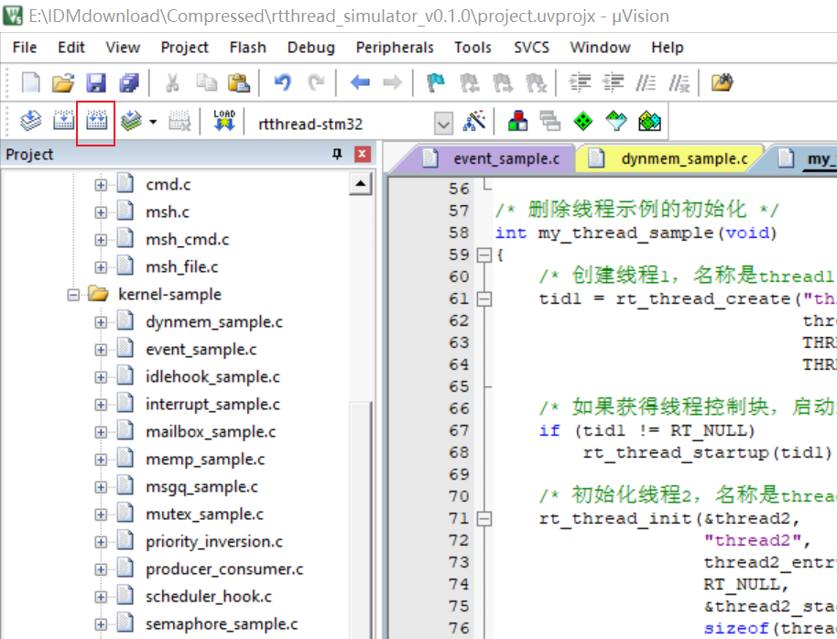Click the stop build icon

pyautogui.click(x=179, y=121)
